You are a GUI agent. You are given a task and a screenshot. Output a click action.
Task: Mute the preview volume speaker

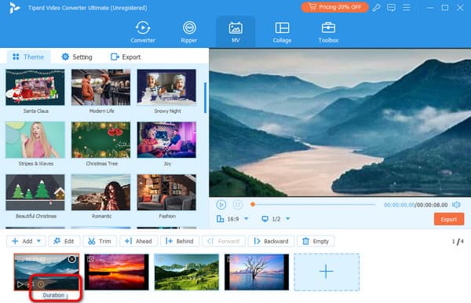click(x=457, y=205)
